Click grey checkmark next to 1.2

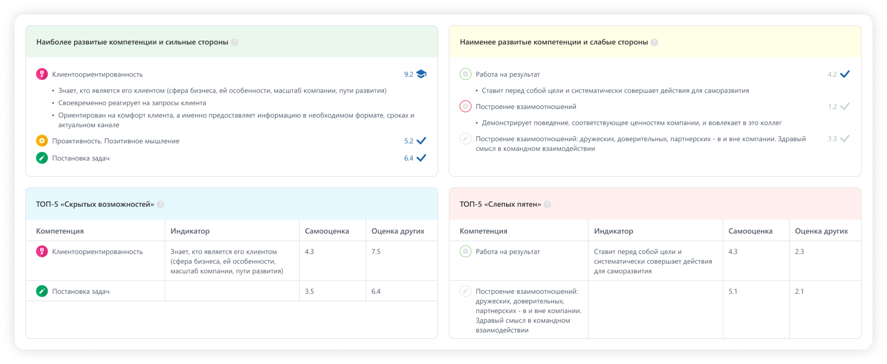click(x=845, y=106)
